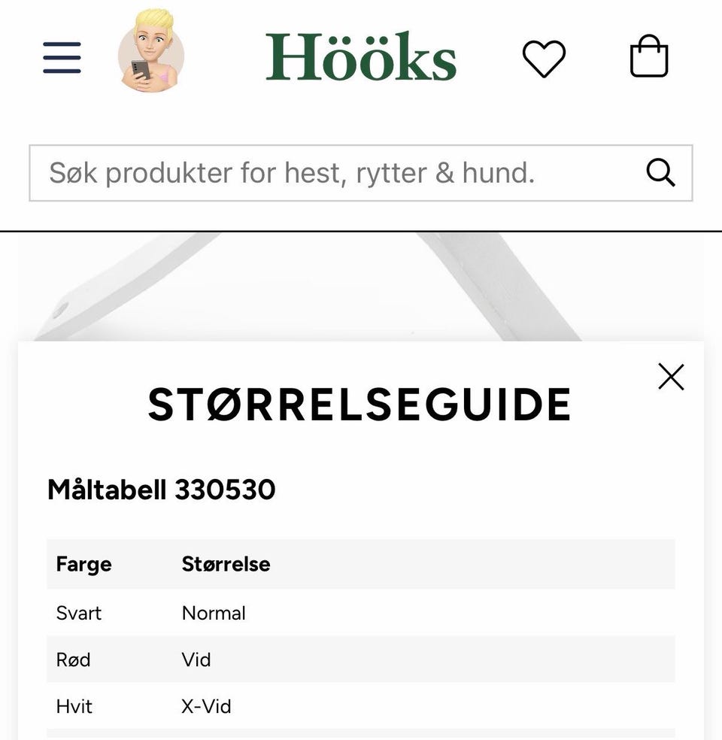Click the blonde avatar profile picture
The width and height of the screenshot is (722, 740).
point(150,52)
